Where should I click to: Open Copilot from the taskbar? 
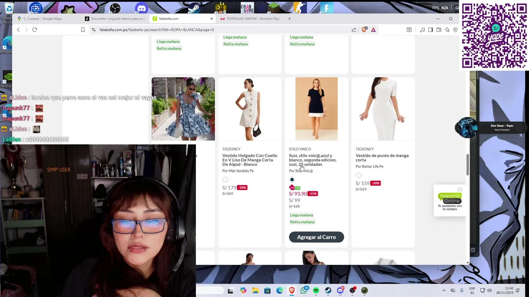tap(243, 290)
